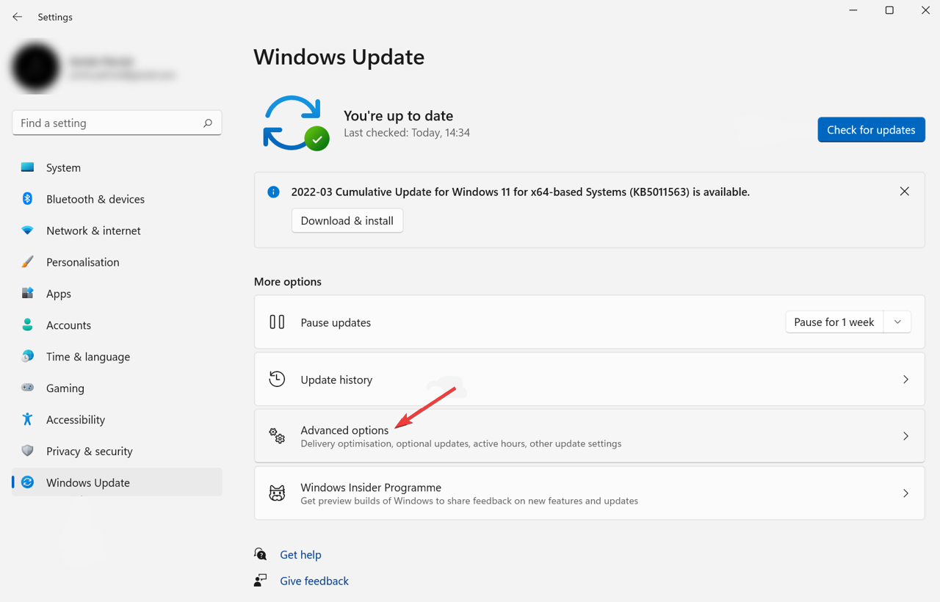
Task: Click the Gaming Xbox icon in sidebar
Action: click(27, 388)
